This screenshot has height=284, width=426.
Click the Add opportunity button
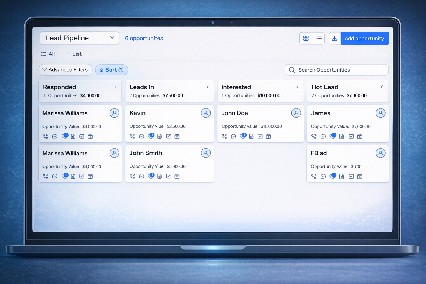pos(364,38)
